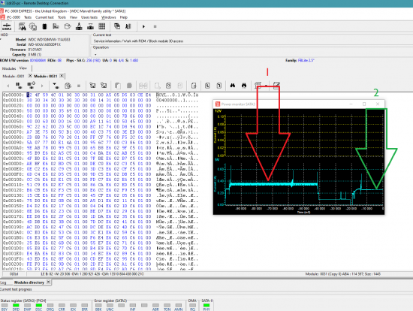Image resolution: width=413 pixels, height=311 pixels.
Task: Select hex row at offset 0x00100
Action: tap(100, 180)
